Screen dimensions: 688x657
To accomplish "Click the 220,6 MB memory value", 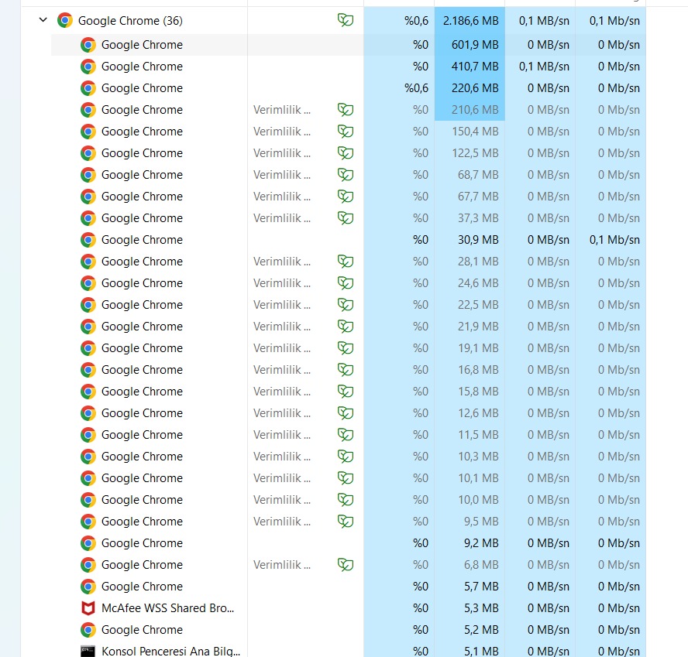I will pyautogui.click(x=475, y=88).
